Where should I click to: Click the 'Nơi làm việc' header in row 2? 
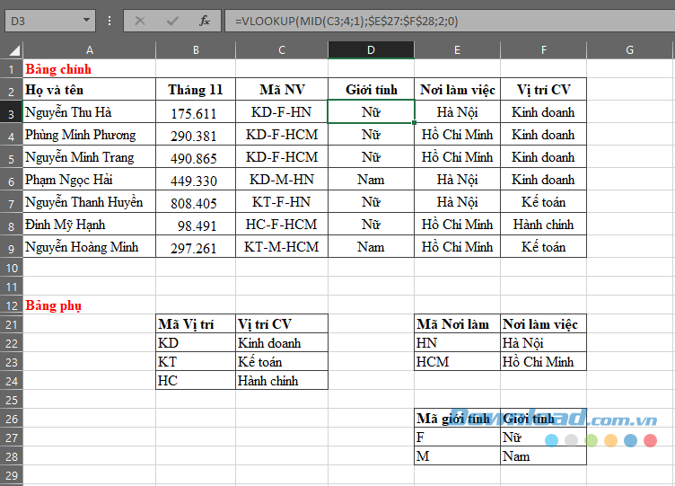457,90
